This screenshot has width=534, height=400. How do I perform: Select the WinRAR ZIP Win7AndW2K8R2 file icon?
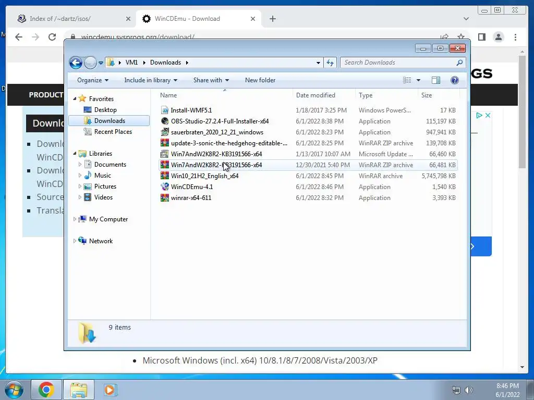click(x=164, y=165)
